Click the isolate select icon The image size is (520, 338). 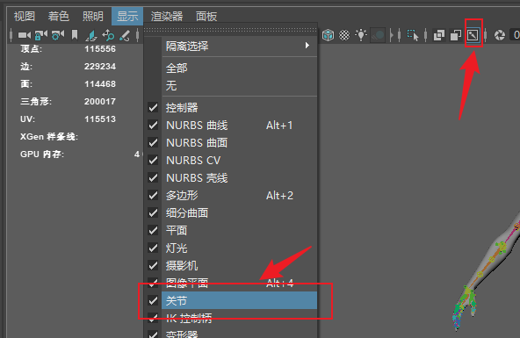(x=413, y=35)
